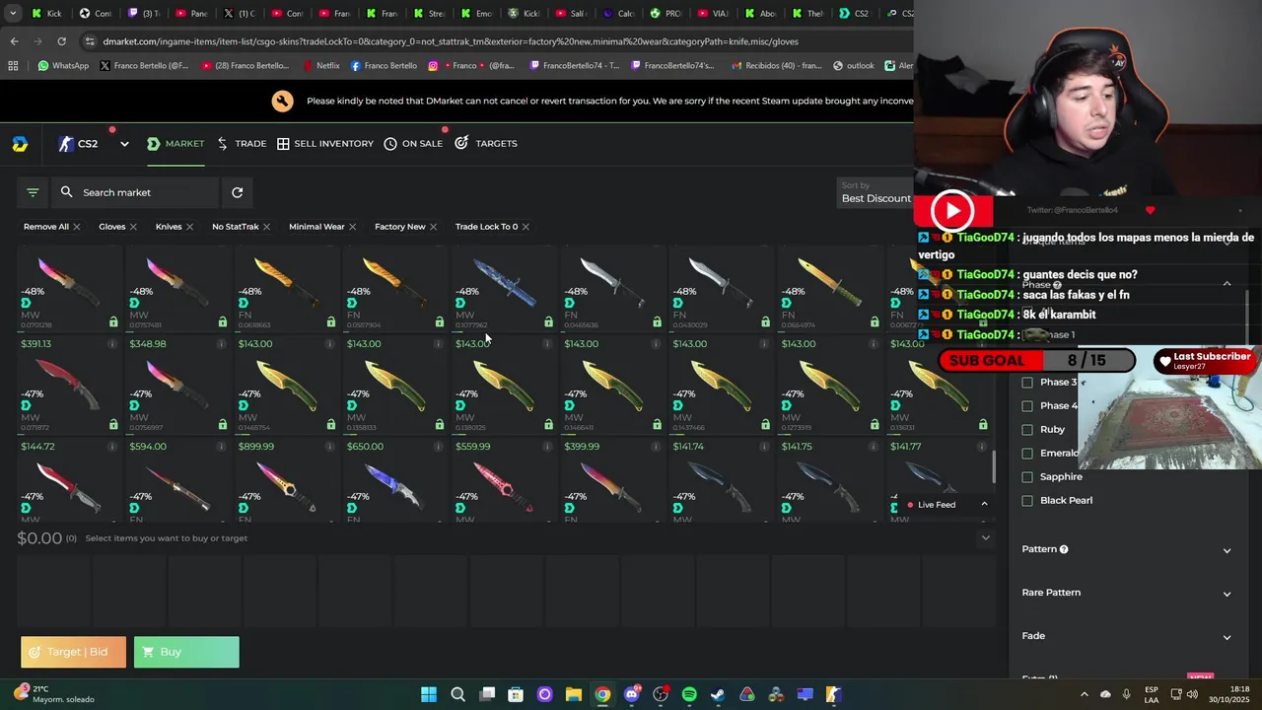This screenshot has width=1262, height=710.
Task: Switch to the Market tab
Action: tap(175, 144)
